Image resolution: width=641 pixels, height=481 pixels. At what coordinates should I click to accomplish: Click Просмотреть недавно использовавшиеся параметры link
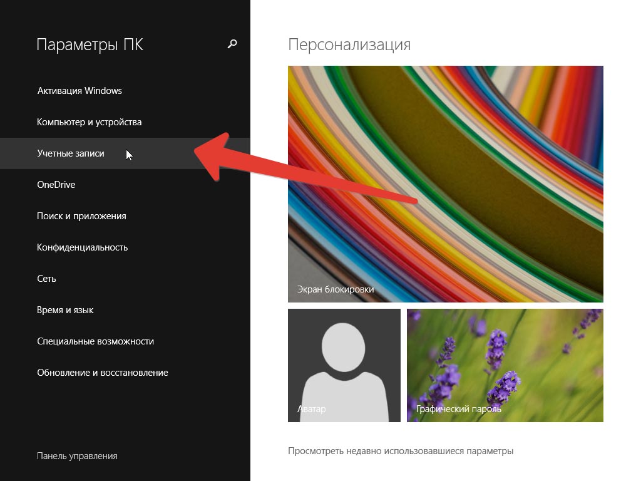[x=401, y=451]
